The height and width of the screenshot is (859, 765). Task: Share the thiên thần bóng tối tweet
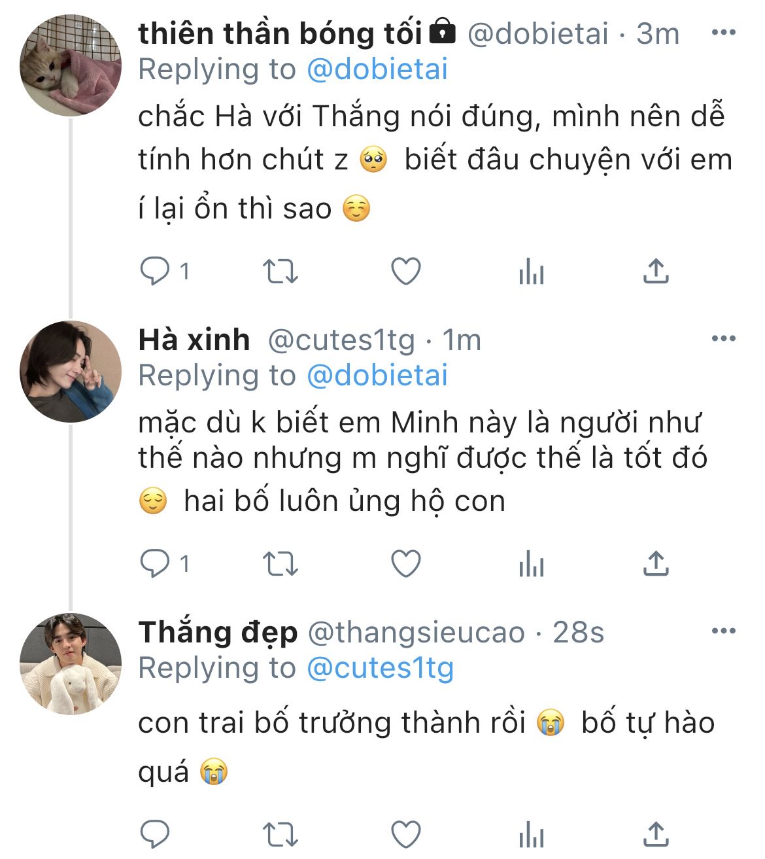click(x=656, y=271)
